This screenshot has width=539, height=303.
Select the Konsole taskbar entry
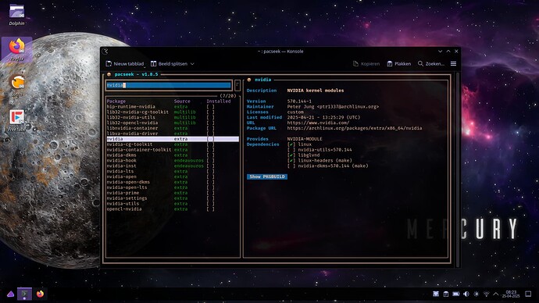(24, 294)
